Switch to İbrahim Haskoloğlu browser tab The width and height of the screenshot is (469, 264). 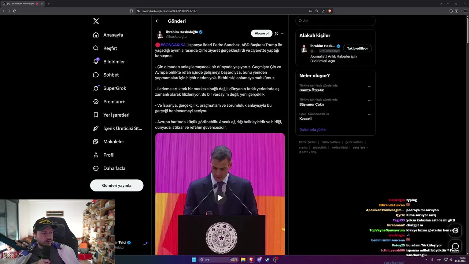coord(23,4)
